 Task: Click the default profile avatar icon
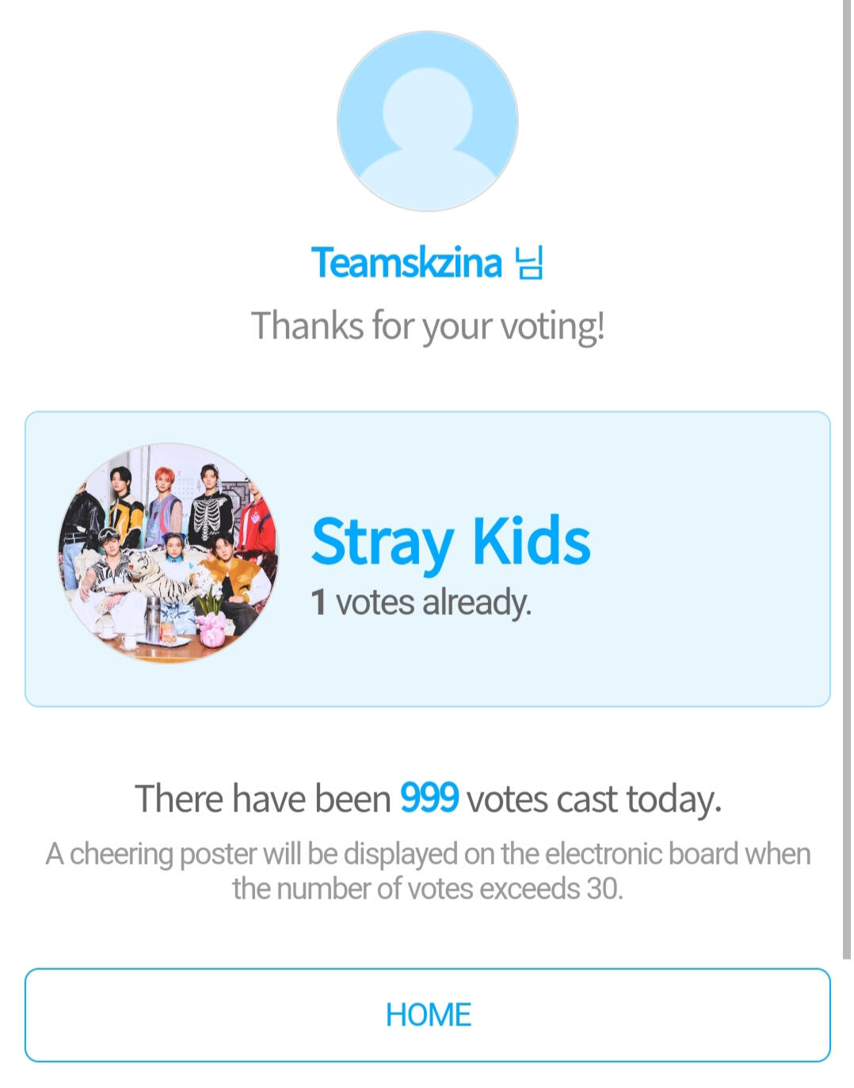click(428, 121)
